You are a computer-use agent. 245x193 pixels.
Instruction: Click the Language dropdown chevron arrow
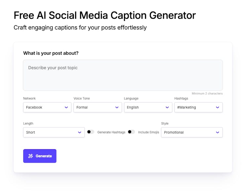coord(167,107)
